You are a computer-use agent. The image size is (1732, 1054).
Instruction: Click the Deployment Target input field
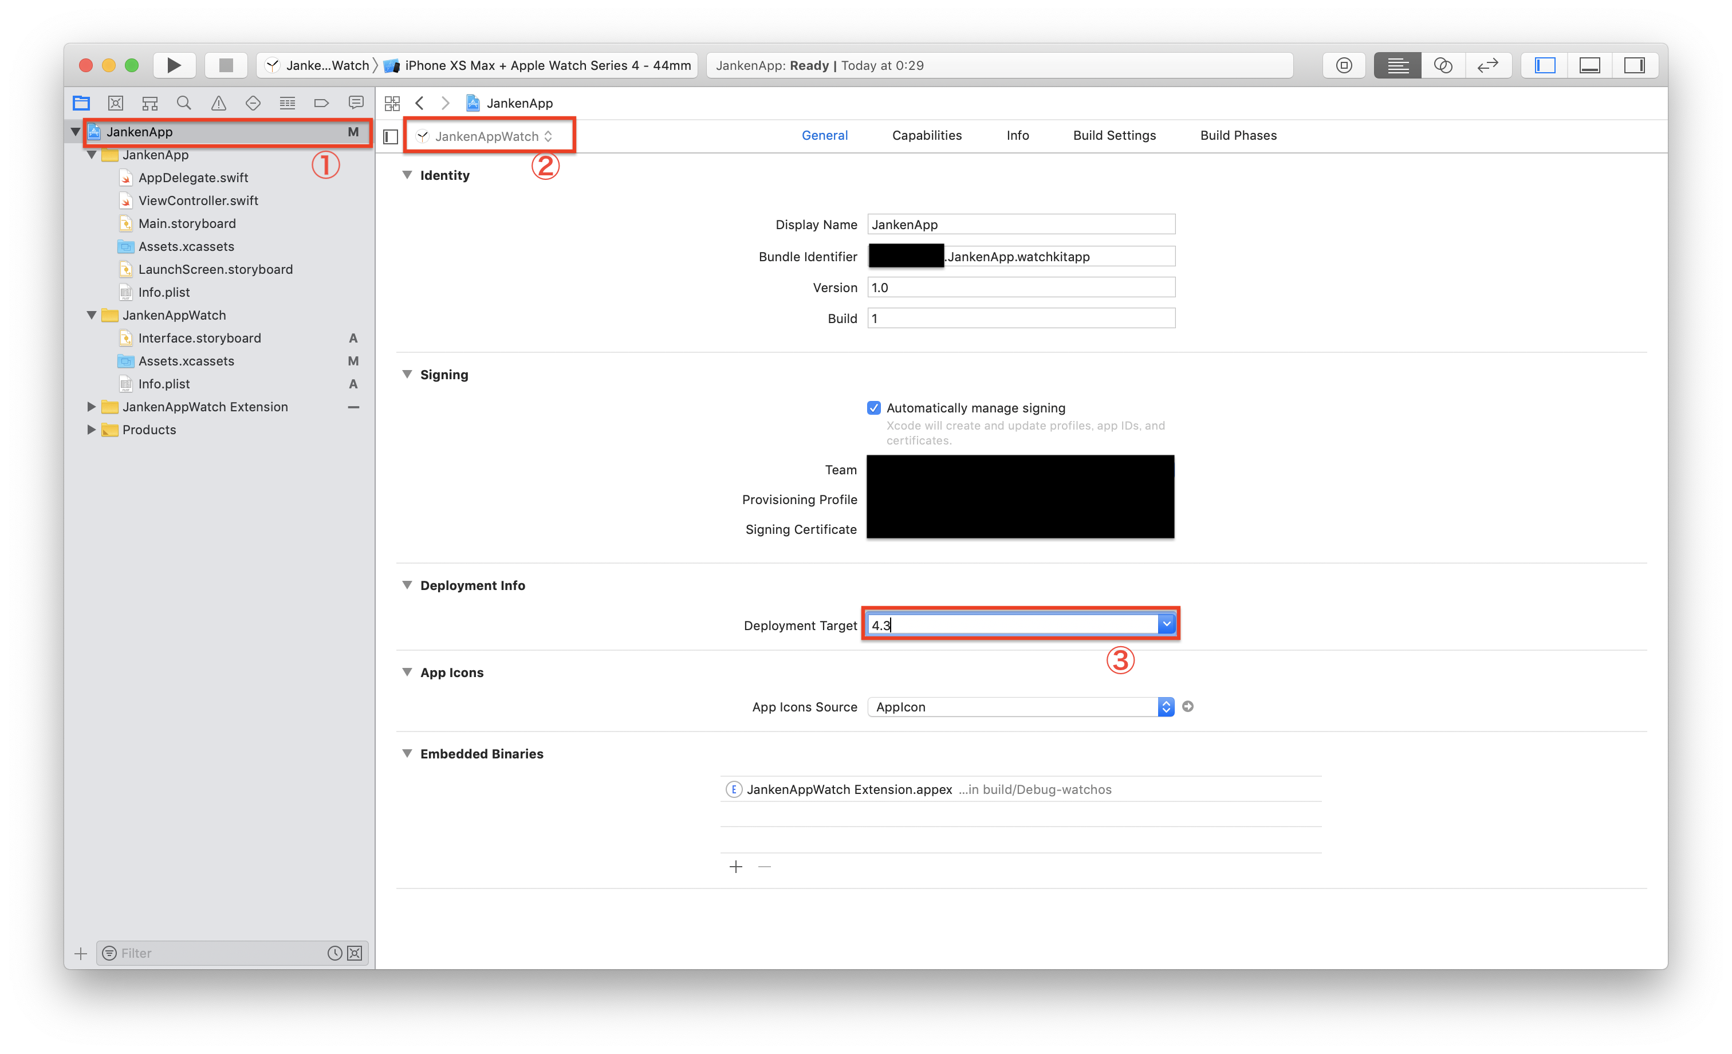coord(1014,623)
